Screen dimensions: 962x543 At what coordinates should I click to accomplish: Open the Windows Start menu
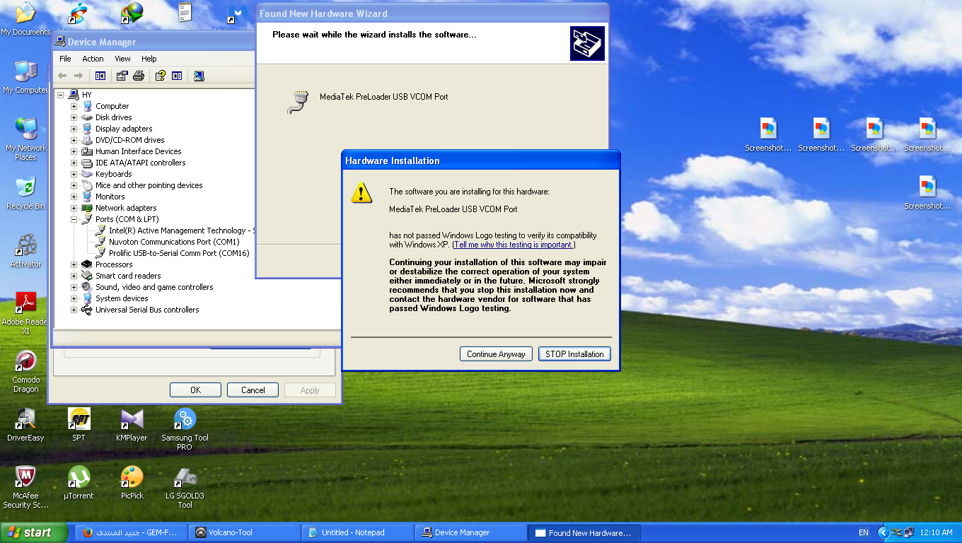pos(34,532)
